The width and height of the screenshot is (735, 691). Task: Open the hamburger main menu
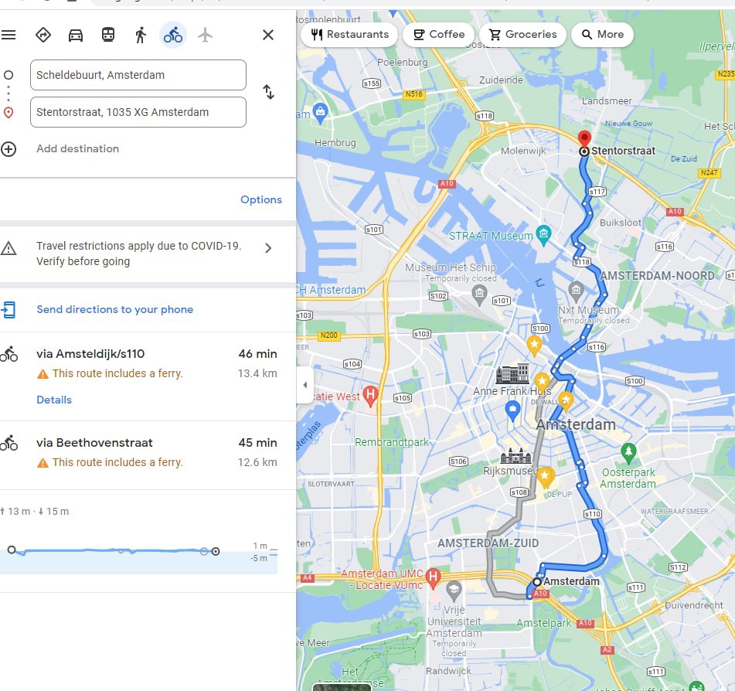click(x=9, y=35)
